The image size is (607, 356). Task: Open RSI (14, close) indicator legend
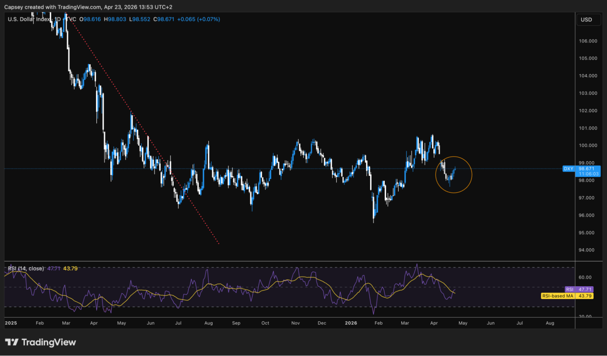click(x=26, y=268)
